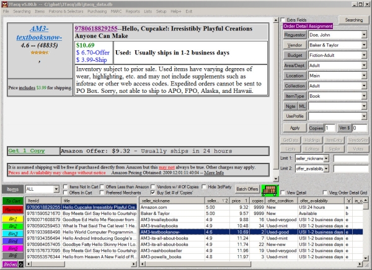Screen dimensions: 372x270
Task: Open ISBN 9780618829255 link
Action: (x=96, y=28)
